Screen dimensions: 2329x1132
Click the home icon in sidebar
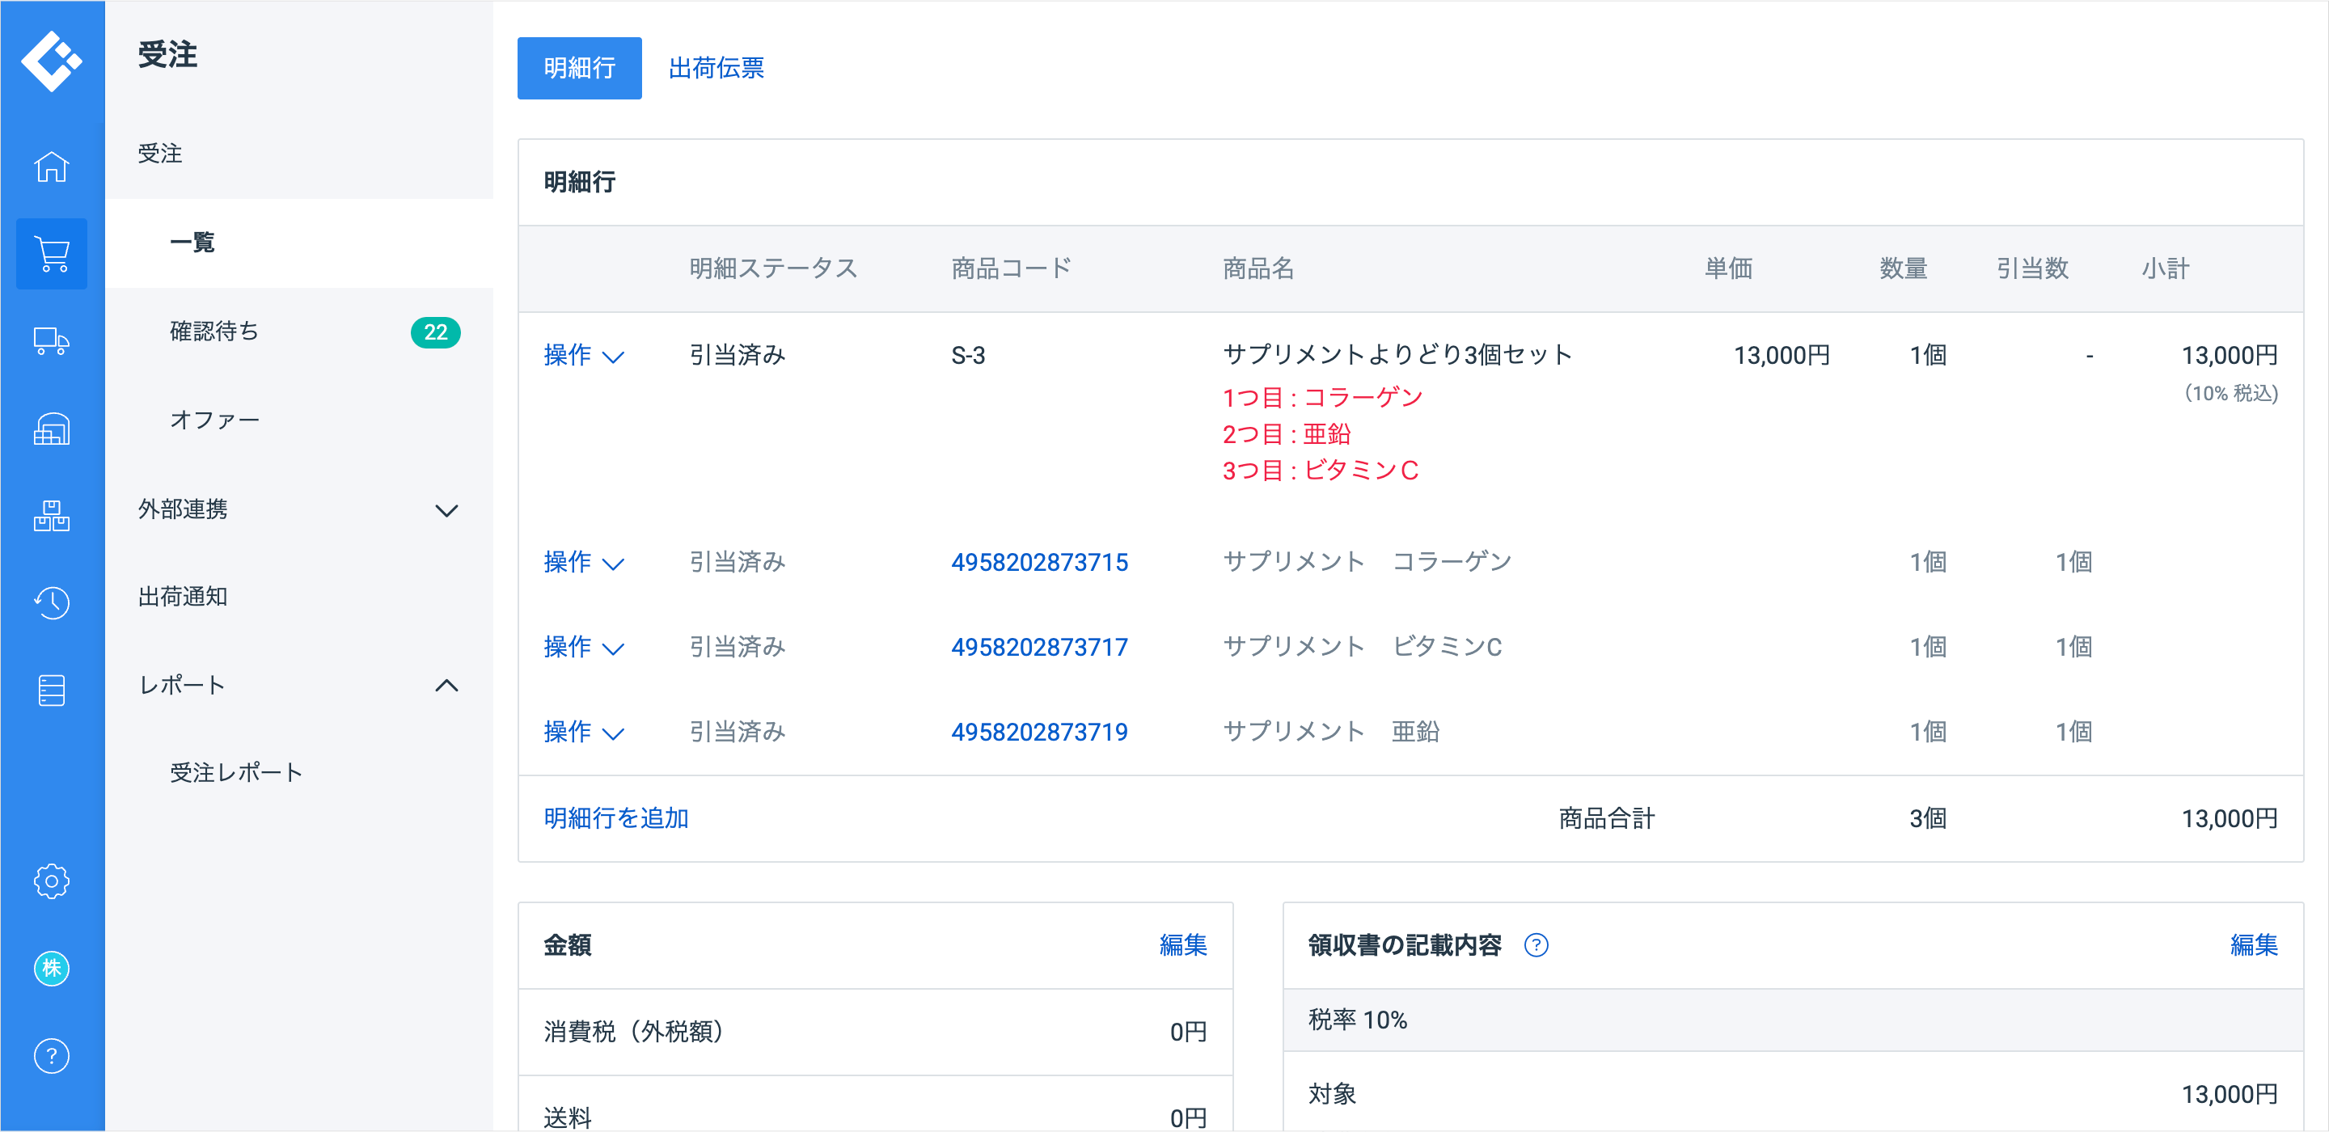tap(52, 167)
